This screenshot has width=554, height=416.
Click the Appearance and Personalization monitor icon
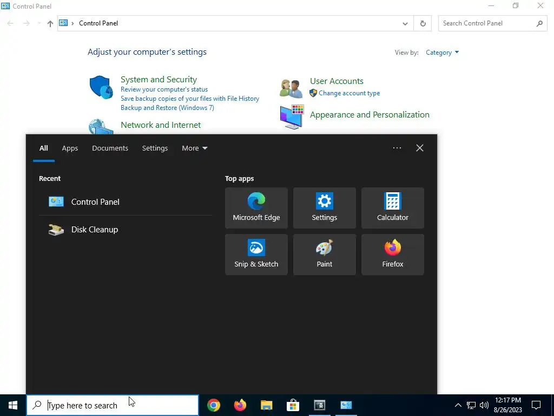[x=292, y=117]
